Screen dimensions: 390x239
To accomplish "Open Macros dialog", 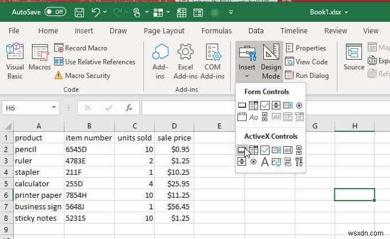I will (40, 58).
